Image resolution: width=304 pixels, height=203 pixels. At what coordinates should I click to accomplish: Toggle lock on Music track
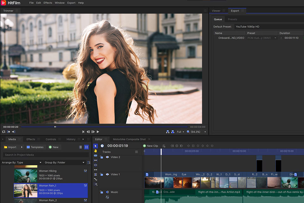point(101,192)
